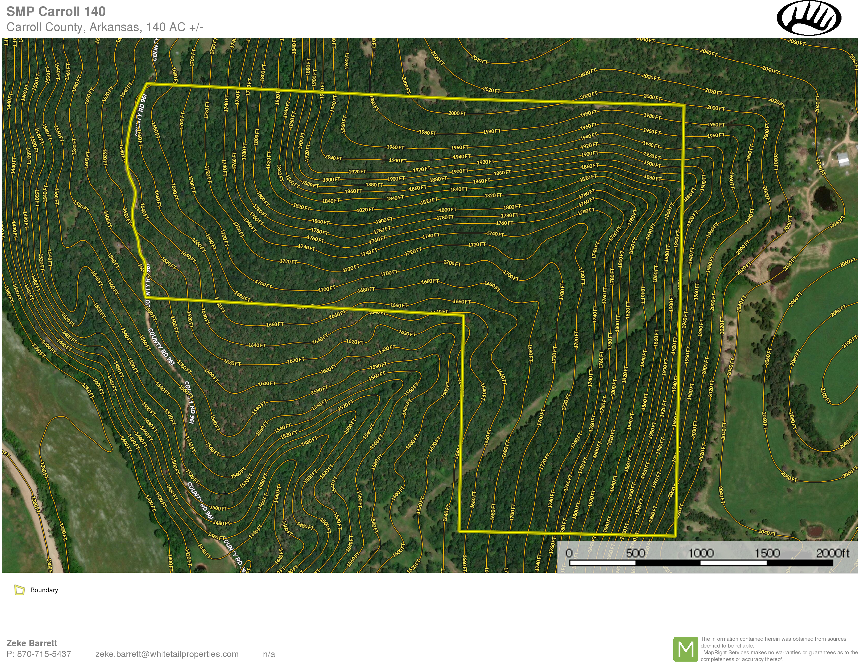This screenshot has width=860, height=665.
Task: Click the top-left corner of yellow boundary
Action: [147, 84]
